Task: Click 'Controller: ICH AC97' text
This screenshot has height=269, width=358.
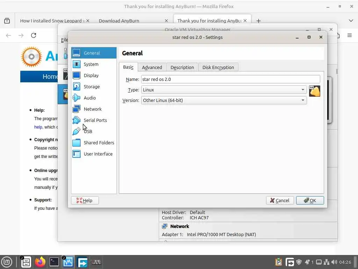Action: [185, 218]
